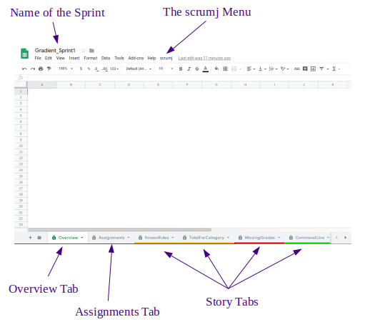Toggle italic formatting
370x322 pixels.
[189, 69]
